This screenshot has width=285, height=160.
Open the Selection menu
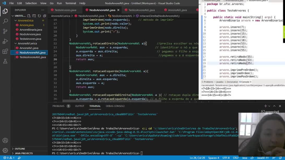click(31, 3)
